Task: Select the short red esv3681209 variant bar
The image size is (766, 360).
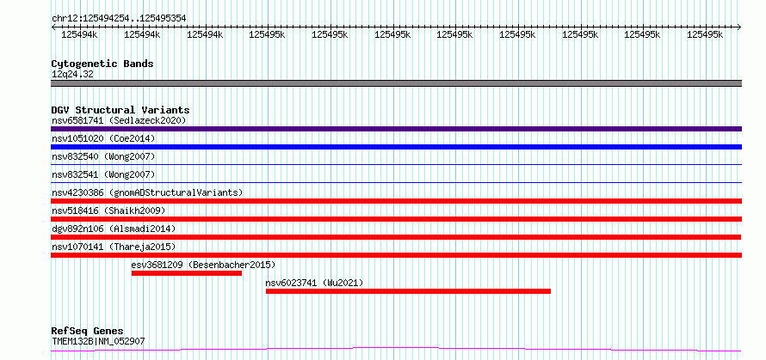Action: coord(187,273)
